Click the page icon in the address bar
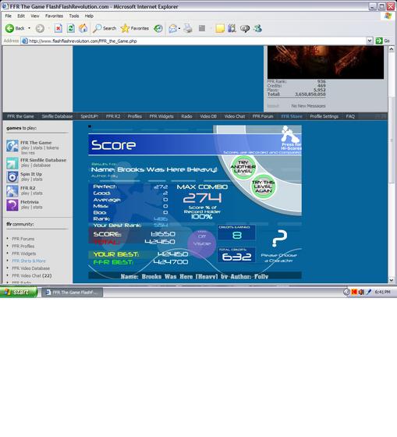Image resolution: width=397 pixels, height=437 pixels. point(25,41)
